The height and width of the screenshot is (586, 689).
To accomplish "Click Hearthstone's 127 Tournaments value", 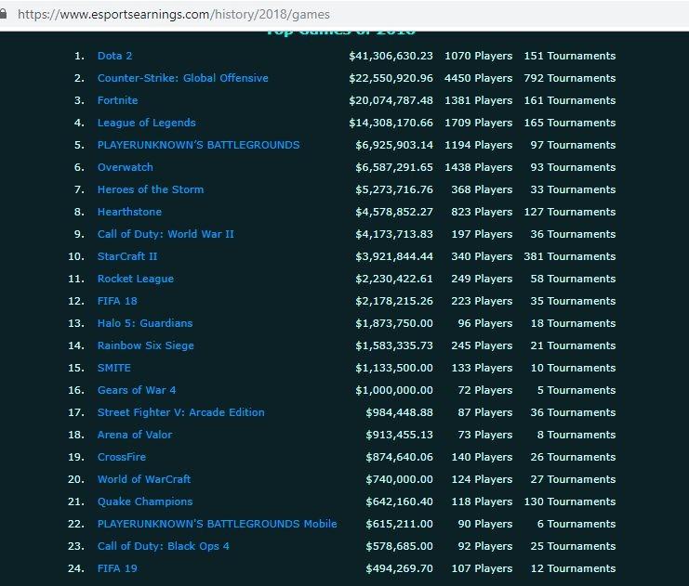I will (570, 212).
